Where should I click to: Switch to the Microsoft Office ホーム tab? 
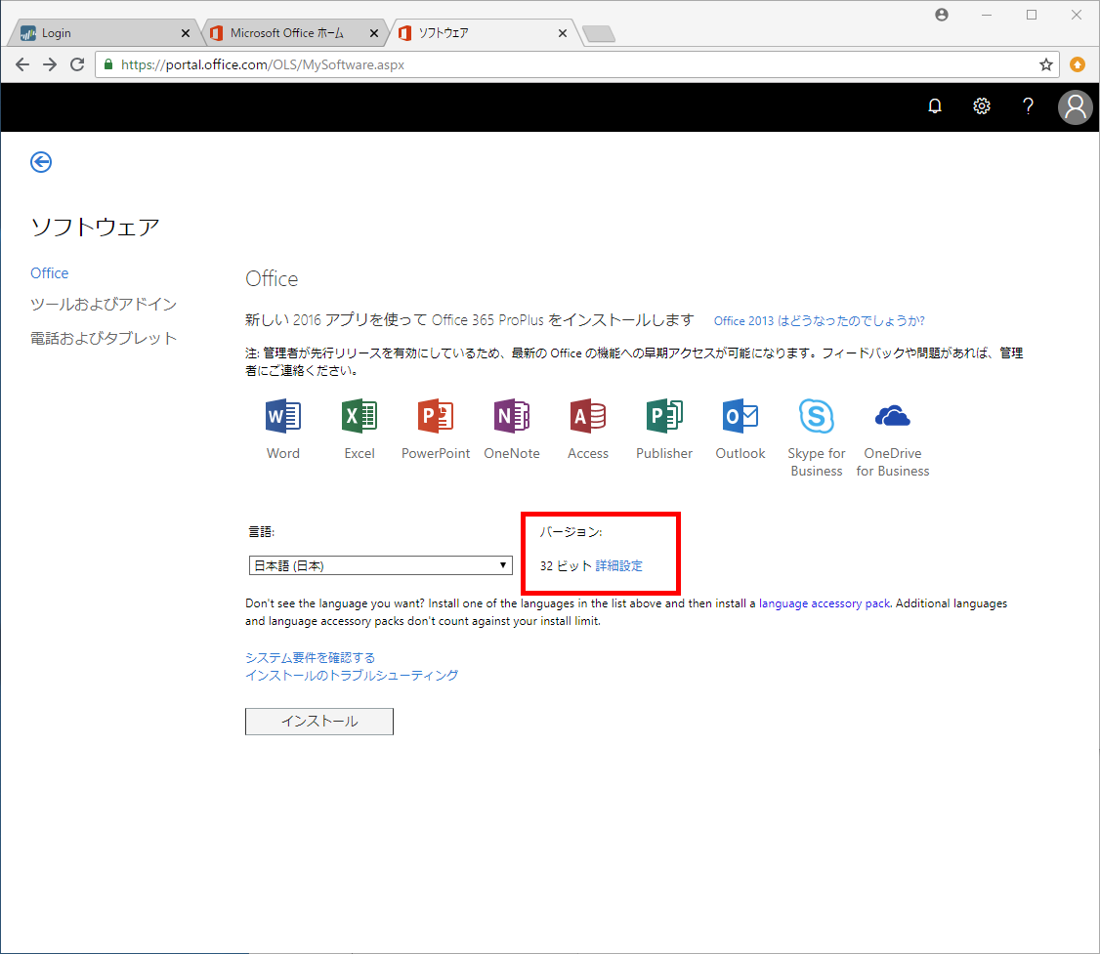pos(295,33)
